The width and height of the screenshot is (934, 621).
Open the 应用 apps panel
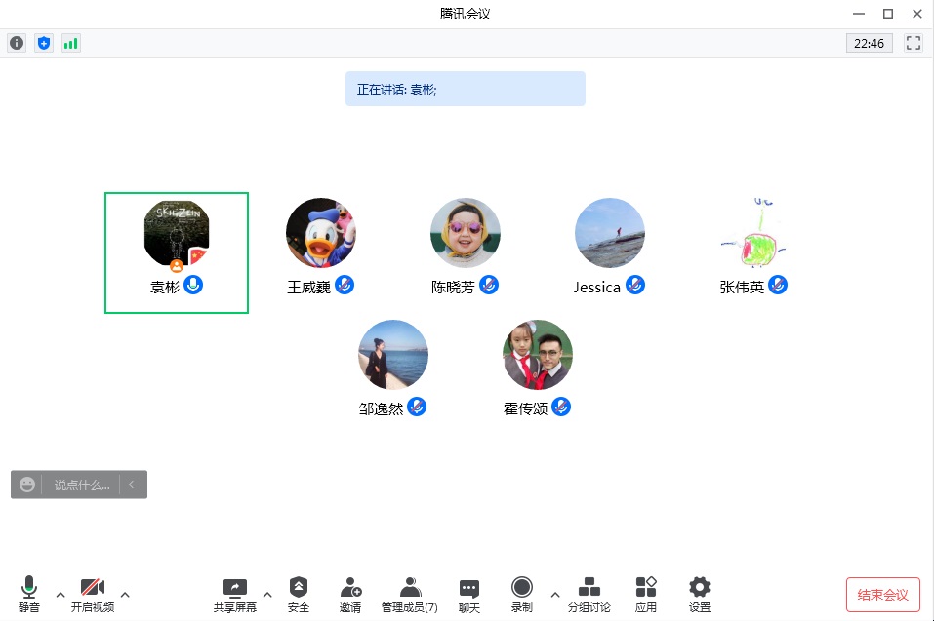pos(646,594)
